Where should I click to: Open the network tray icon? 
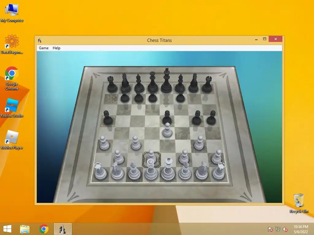pos(278,229)
